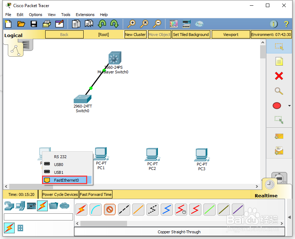Click the Add Simple PDU envelope
295x239 pixels.
pos(279,136)
